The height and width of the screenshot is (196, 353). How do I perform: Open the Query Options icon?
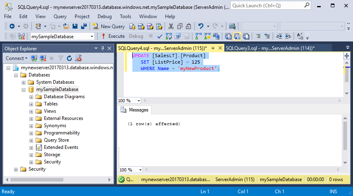[x=178, y=36]
